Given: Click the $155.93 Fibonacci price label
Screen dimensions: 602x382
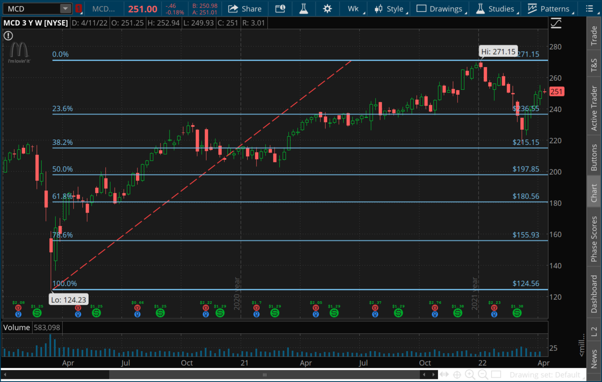Looking at the screenshot, I should 526,235.
